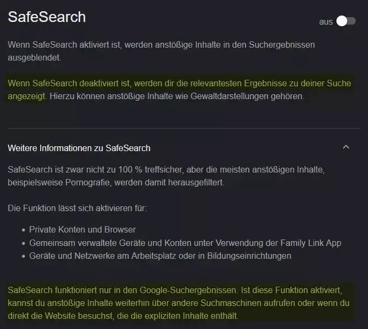Click the word 'Pornografie'
This screenshot has width=368, height=329.
coord(87,183)
